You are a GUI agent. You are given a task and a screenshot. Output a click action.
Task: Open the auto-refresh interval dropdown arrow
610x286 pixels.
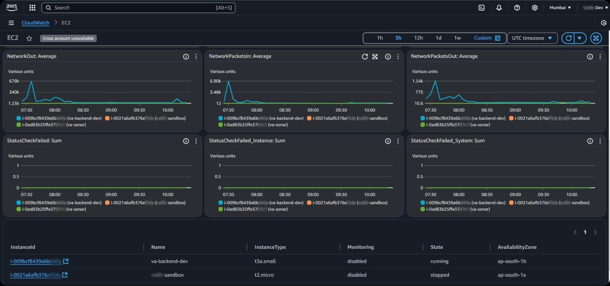click(x=579, y=38)
